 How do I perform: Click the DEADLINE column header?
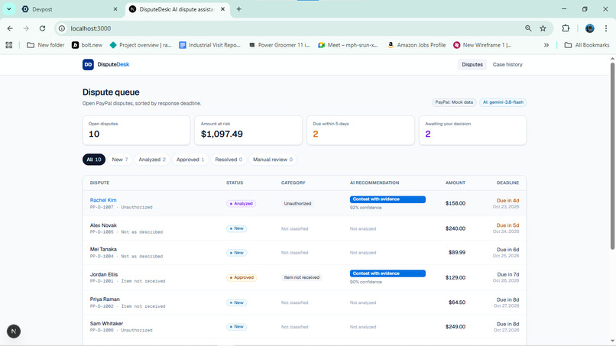[507, 183]
